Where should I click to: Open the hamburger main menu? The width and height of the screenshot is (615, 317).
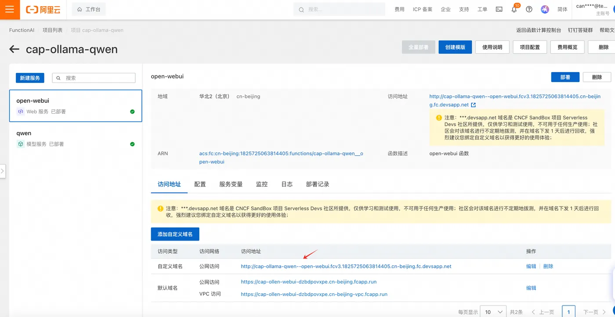[x=10, y=9]
